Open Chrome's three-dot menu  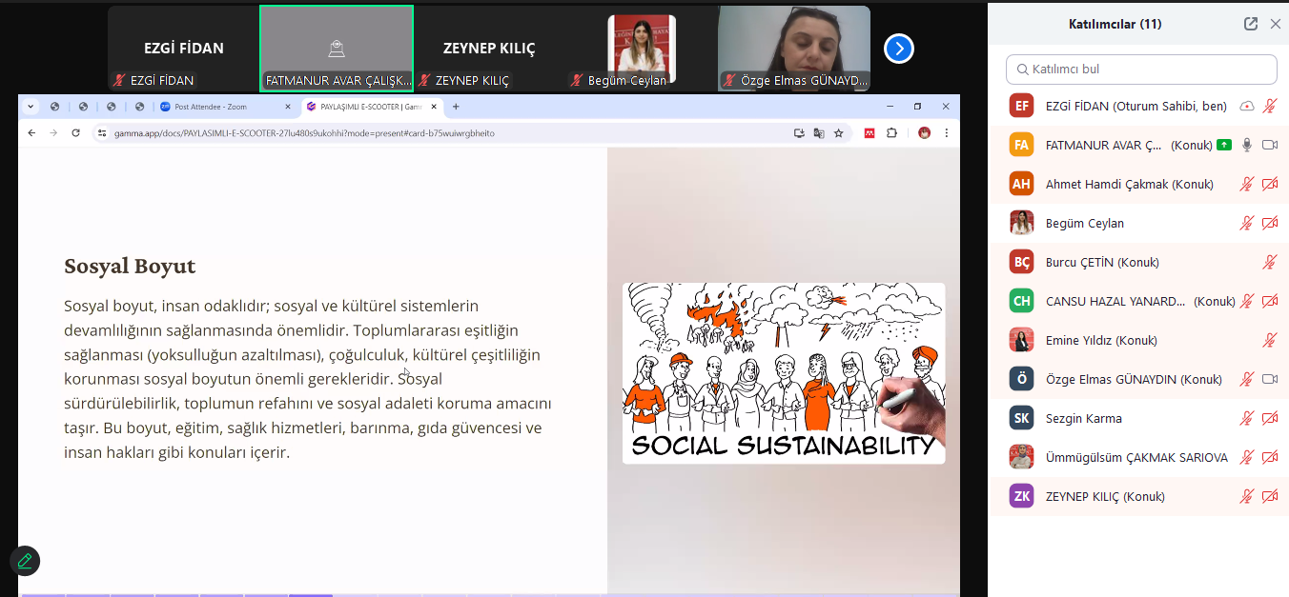pos(945,133)
